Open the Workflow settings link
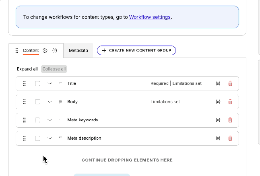This screenshot has width=260, height=176. [x=150, y=17]
